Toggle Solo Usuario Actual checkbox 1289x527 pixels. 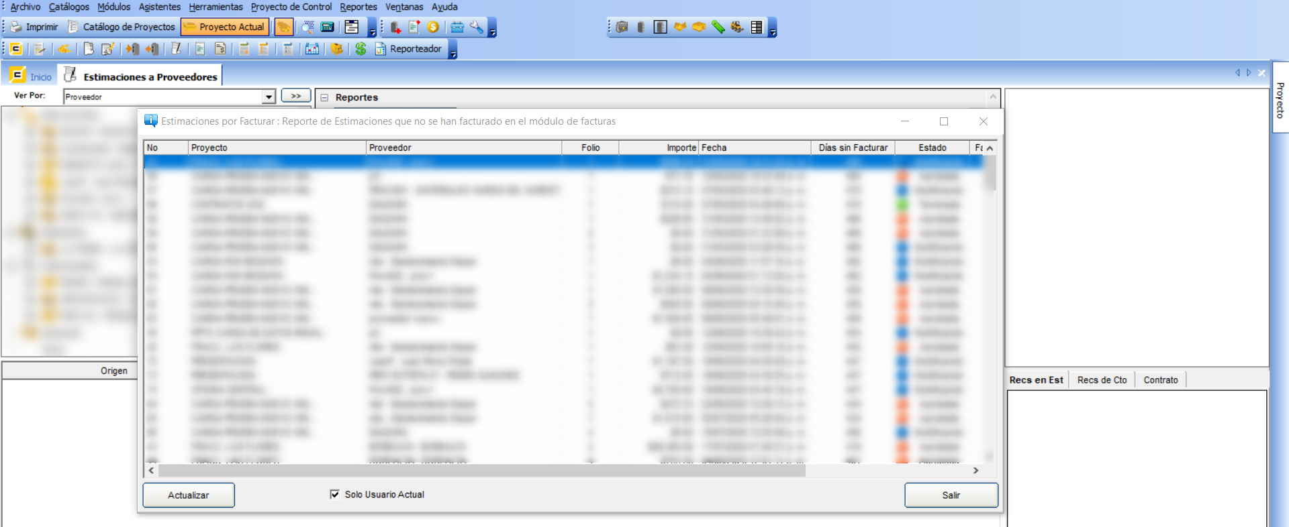tap(334, 495)
